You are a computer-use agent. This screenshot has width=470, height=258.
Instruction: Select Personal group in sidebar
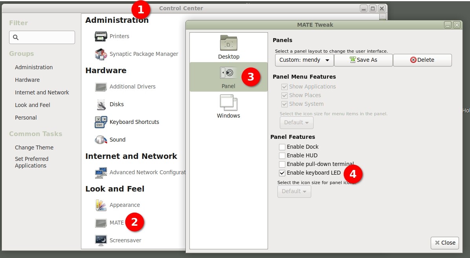point(26,118)
